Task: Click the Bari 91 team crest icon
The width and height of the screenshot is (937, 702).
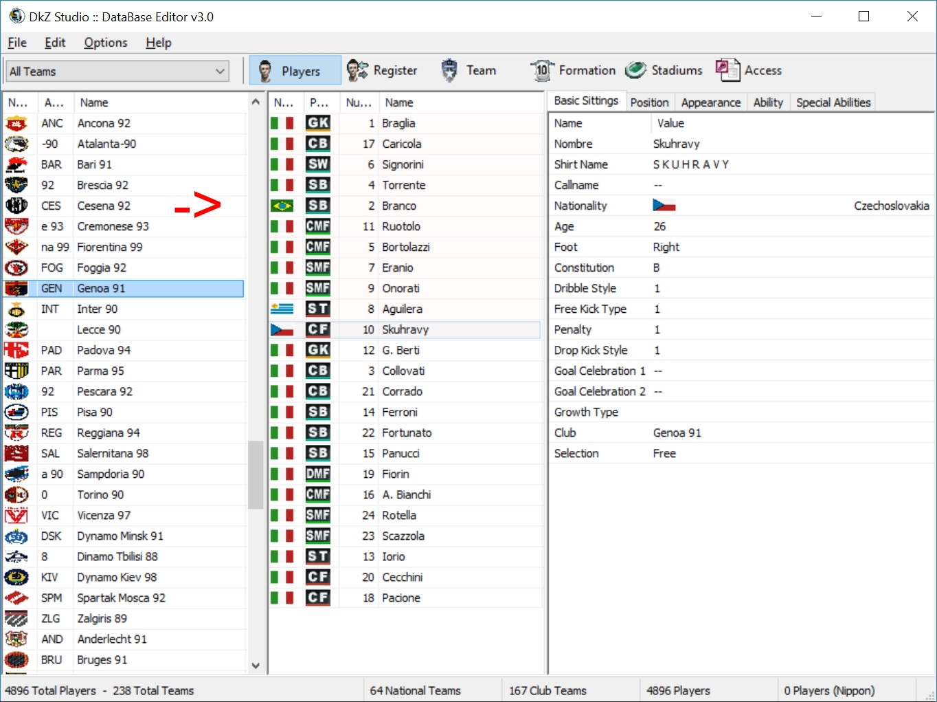Action: [x=16, y=164]
